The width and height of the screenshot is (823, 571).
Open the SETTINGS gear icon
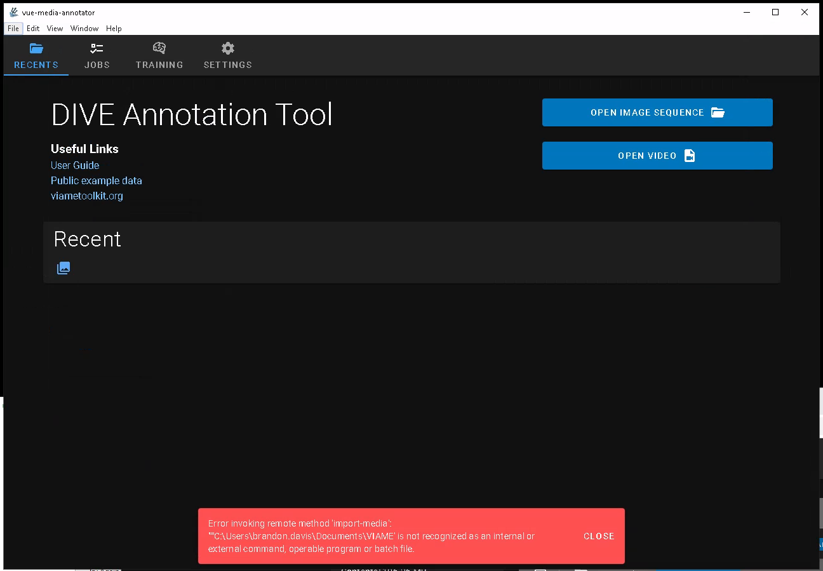[x=227, y=47]
